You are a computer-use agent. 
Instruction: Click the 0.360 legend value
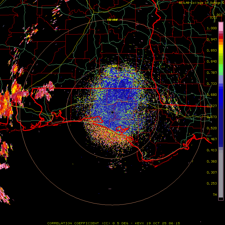point(212,161)
